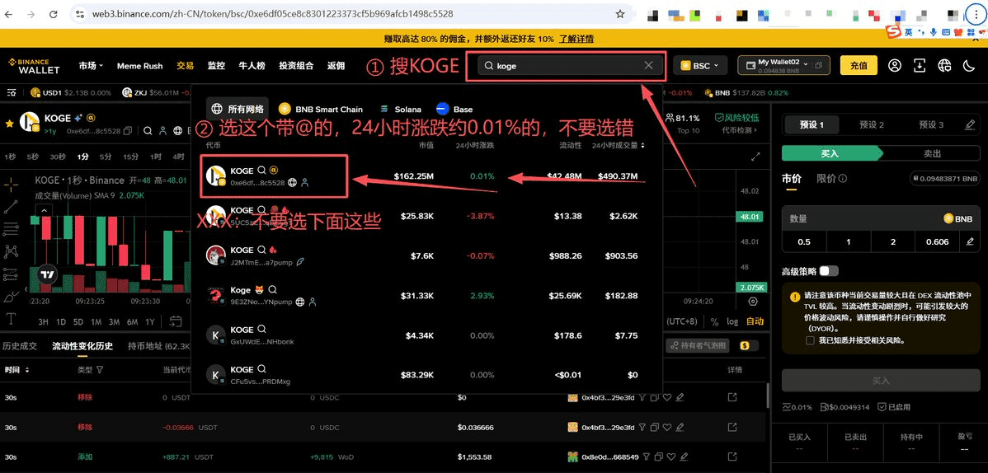Clear the koge search text with X
The width and height of the screenshot is (988, 473).
[649, 66]
